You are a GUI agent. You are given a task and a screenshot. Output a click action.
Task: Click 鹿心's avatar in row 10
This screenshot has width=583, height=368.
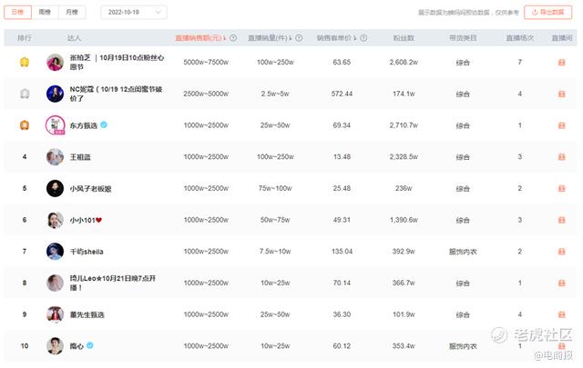click(x=55, y=346)
